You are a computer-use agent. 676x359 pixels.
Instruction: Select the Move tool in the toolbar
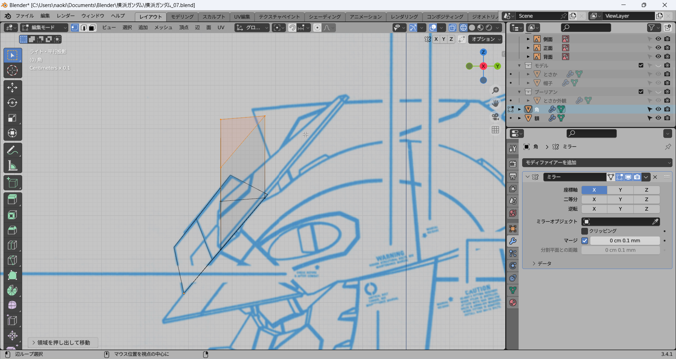click(x=12, y=88)
